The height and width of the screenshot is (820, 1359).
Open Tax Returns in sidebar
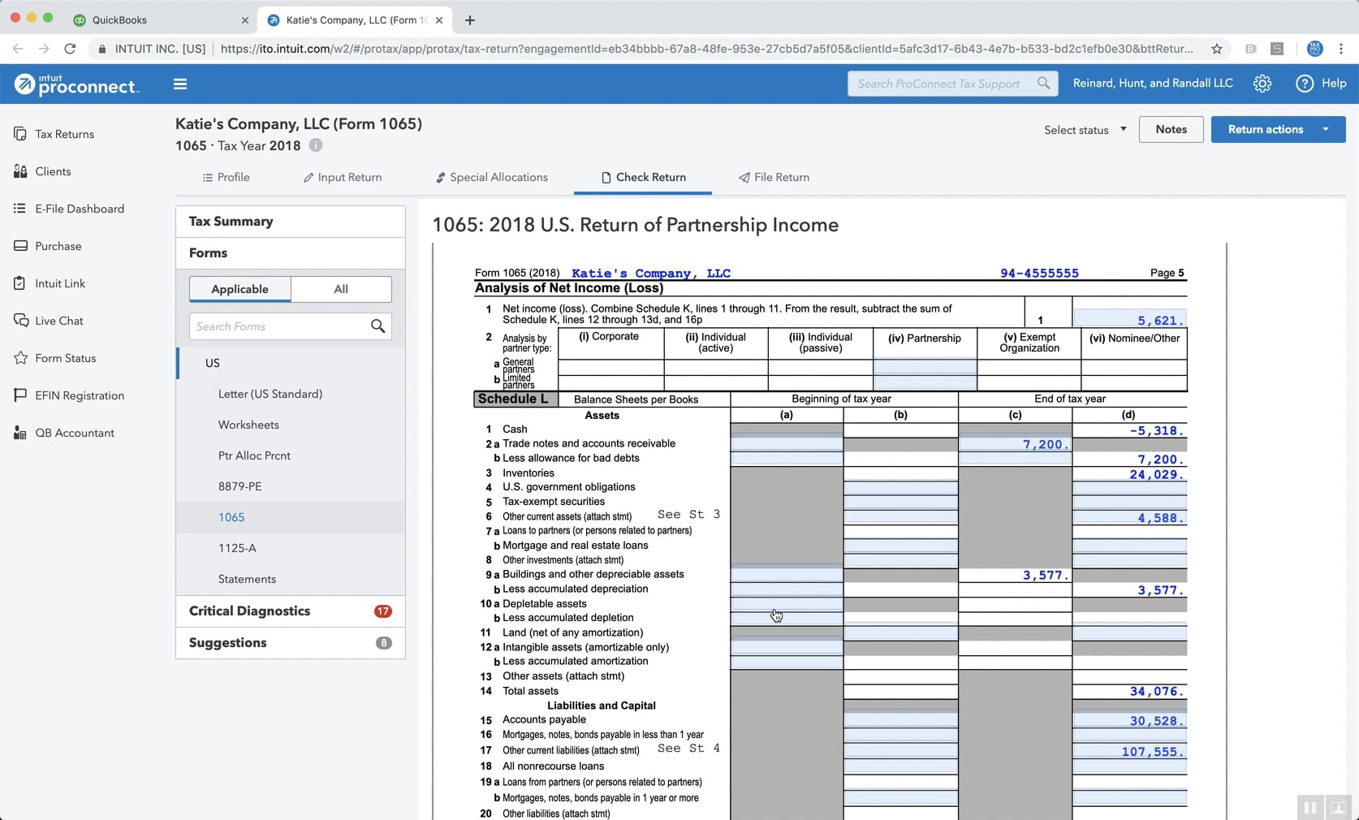point(64,134)
